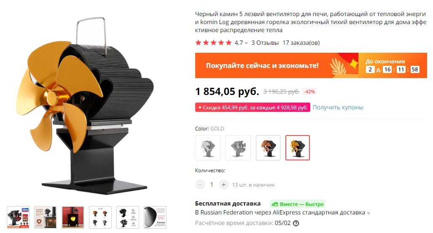
Task: Open the delivery method dropdown chevron
Action: point(368,213)
